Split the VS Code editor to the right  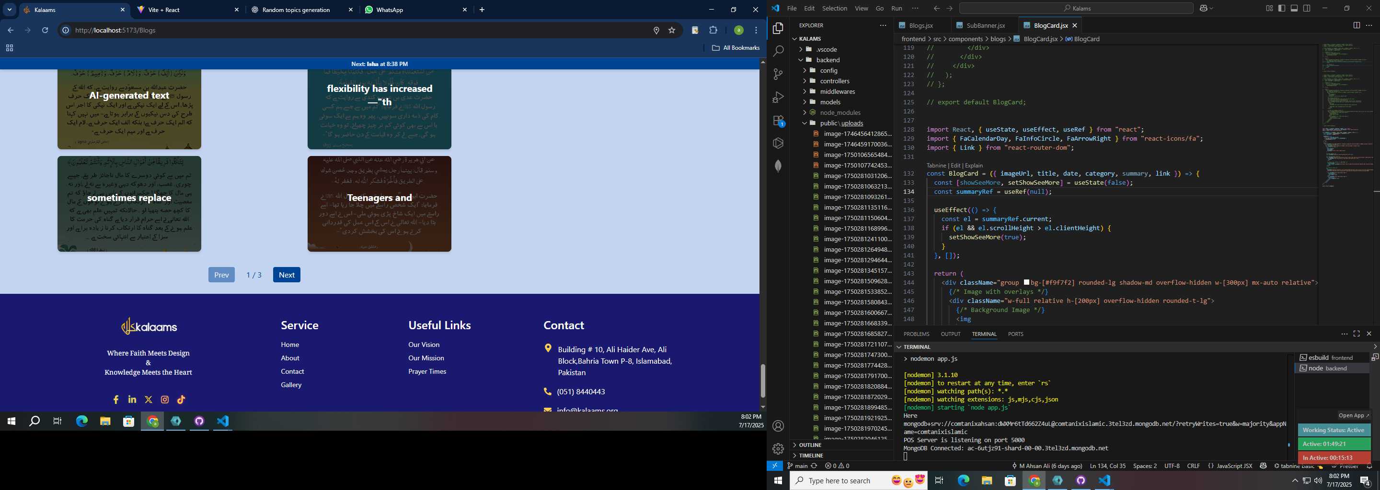1357,25
